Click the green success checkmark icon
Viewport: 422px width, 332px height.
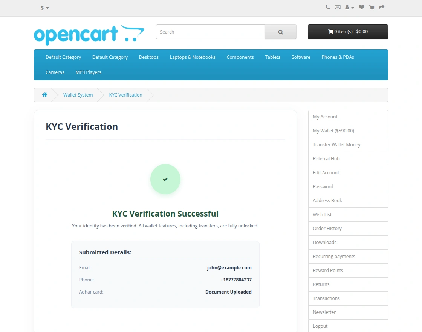click(165, 179)
